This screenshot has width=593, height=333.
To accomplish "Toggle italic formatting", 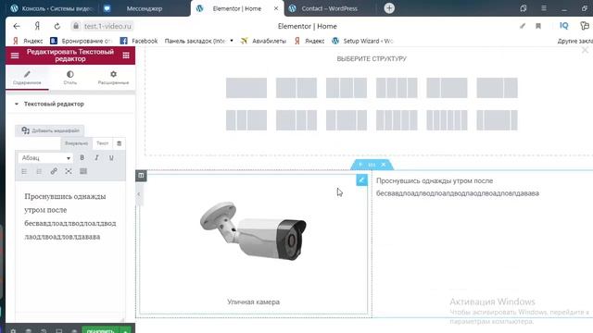I will pyautogui.click(x=96, y=158).
